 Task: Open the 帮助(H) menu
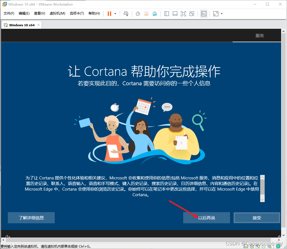[94, 13]
